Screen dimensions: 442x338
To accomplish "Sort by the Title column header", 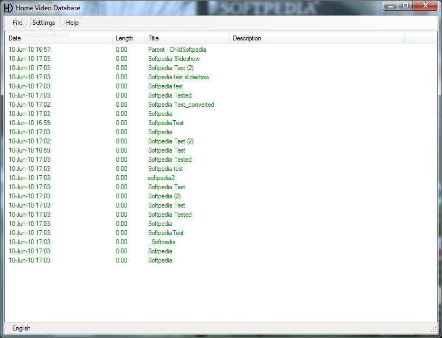I will tap(187, 38).
